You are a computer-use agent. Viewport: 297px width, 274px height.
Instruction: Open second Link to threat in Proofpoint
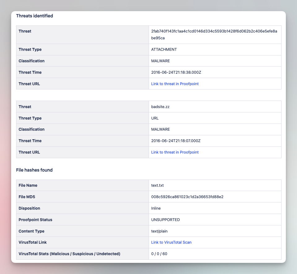(x=175, y=152)
